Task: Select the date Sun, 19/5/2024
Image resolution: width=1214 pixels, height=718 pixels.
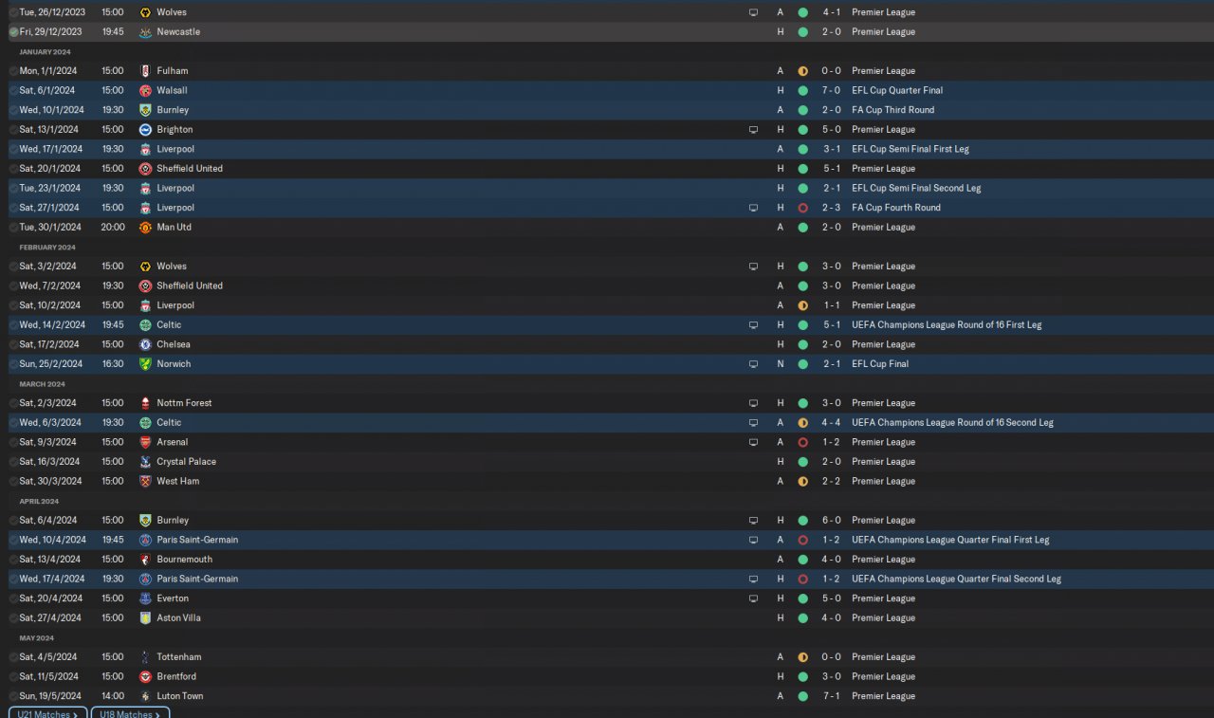Action: [51, 696]
